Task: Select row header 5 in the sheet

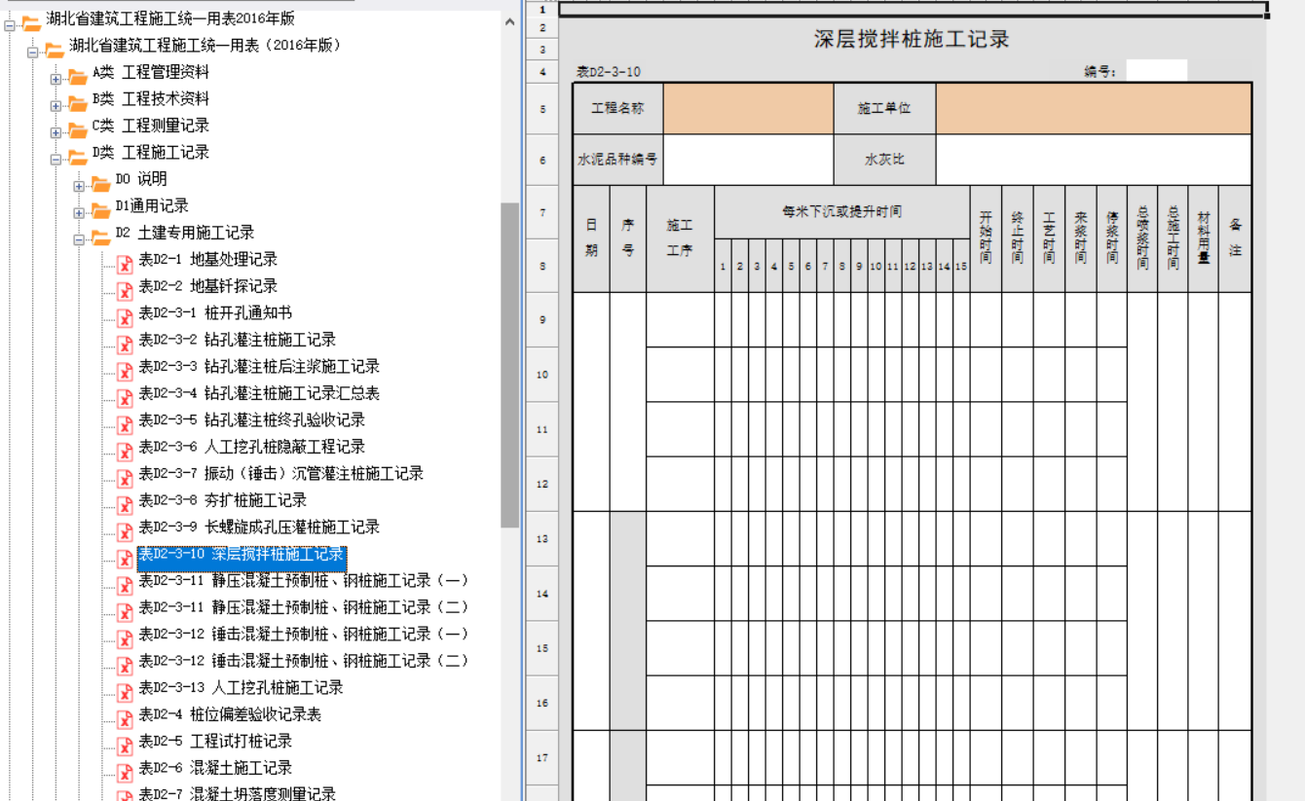Action: tap(542, 109)
